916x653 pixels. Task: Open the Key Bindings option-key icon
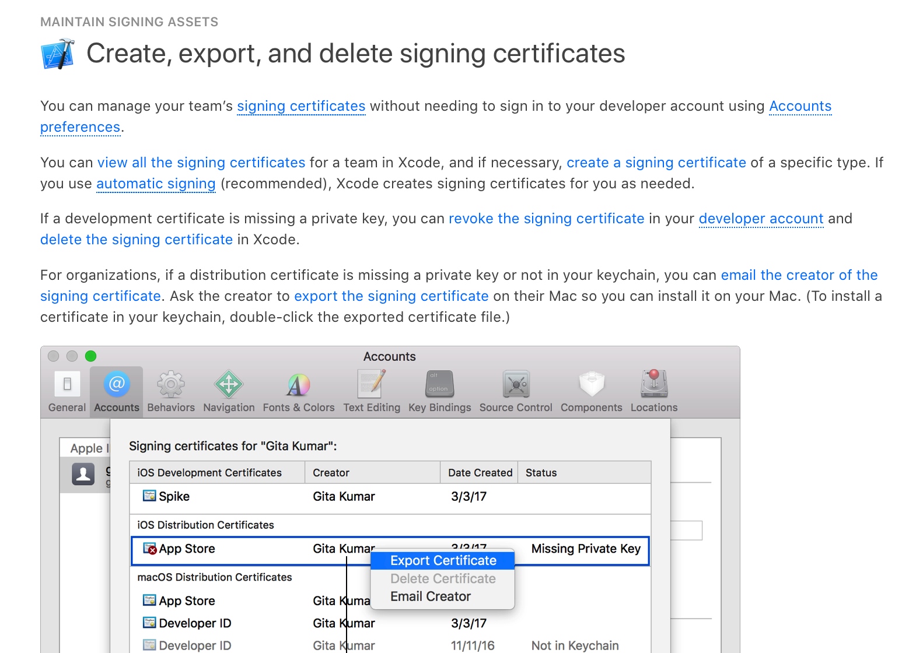[440, 384]
